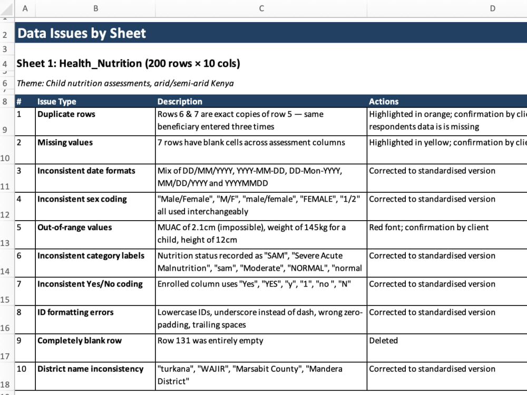Click '7 rows have blank cells' description
Screen dimensions: 527x395
coord(261,150)
